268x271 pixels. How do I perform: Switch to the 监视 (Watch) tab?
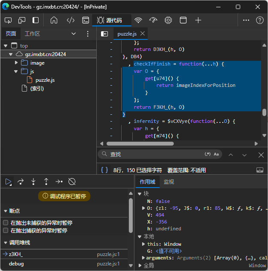[169, 182]
